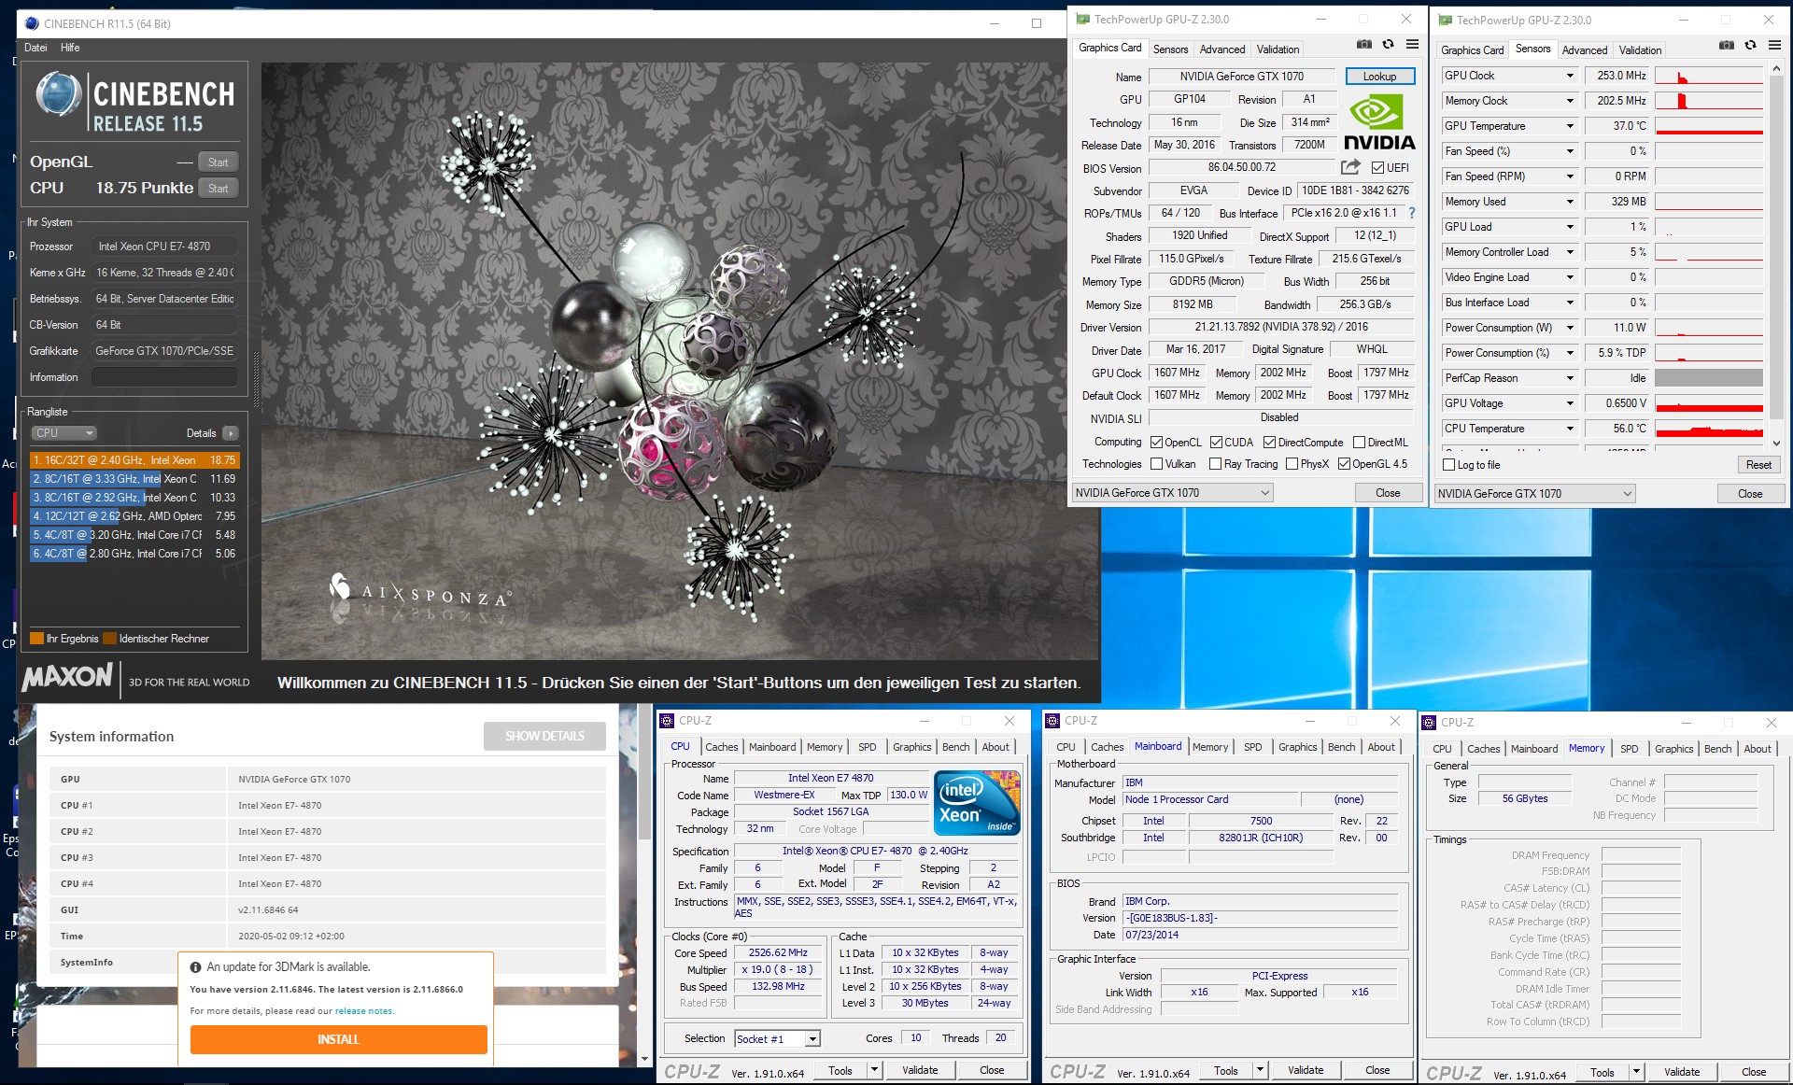This screenshot has width=1793, height=1085.
Task: Open Hilfe menu in Cinebench
Action: (70, 48)
